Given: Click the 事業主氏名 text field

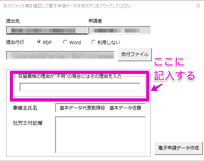Looking at the screenshot, I should coord(100,108).
